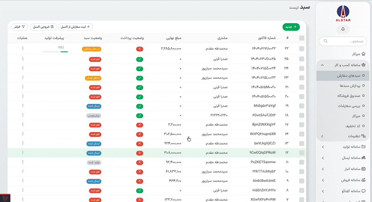Select checkbox for row 25

[x=301, y=59]
